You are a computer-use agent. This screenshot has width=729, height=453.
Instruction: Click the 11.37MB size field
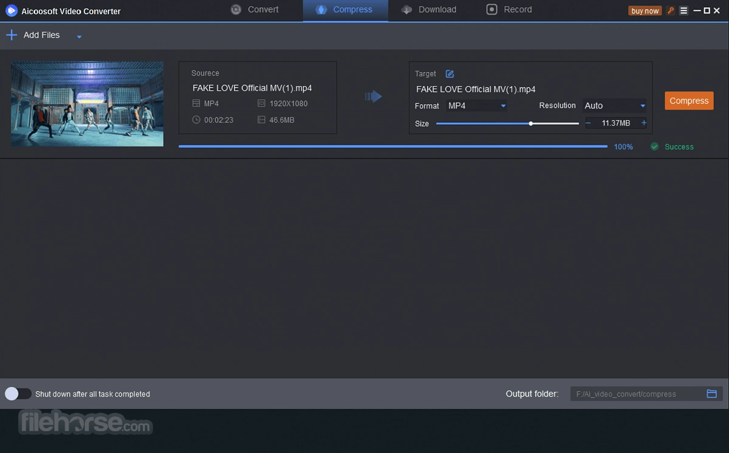point(616,123)
